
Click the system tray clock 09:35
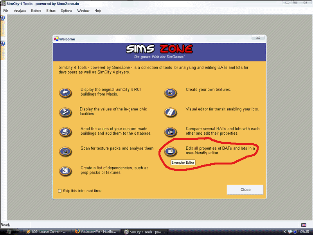coord(304,232)
